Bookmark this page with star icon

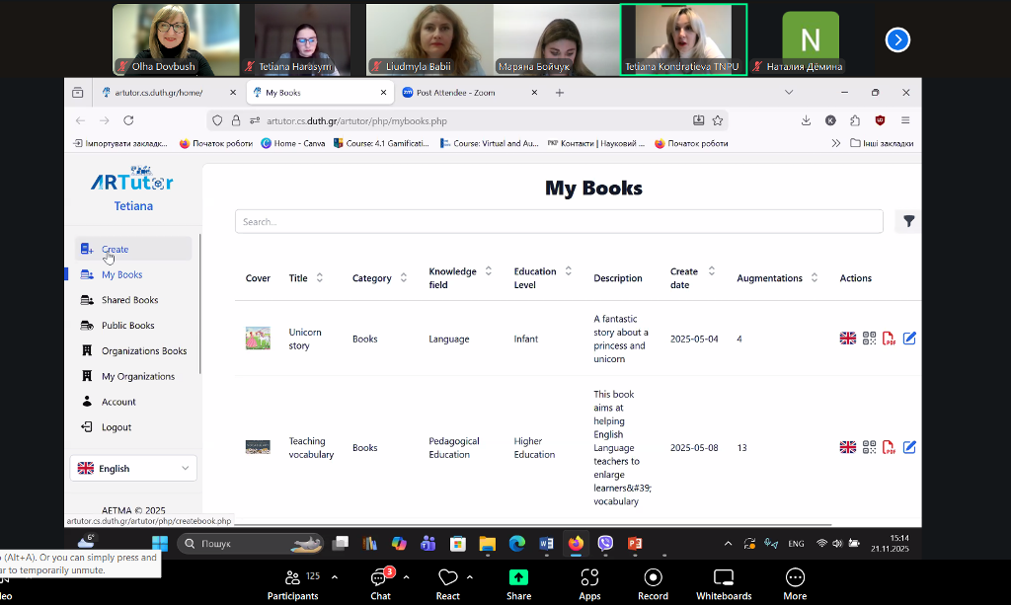pos(718,120)
